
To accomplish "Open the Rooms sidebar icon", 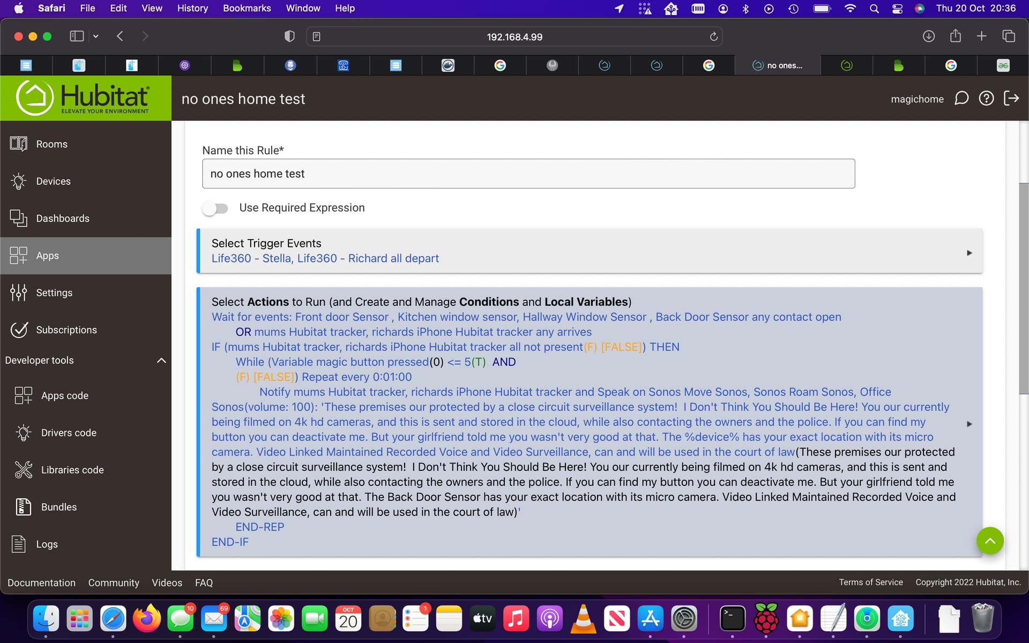I will pos(19,144).
